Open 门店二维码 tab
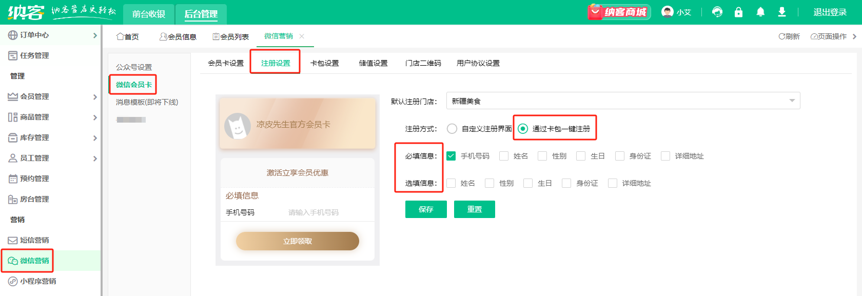 coord(423,63)
